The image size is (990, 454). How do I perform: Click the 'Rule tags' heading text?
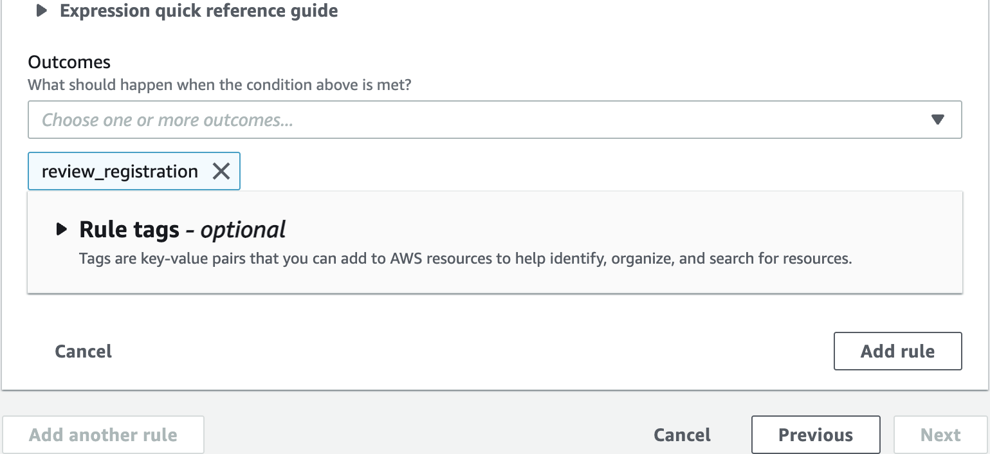click(x=129, y=229)
